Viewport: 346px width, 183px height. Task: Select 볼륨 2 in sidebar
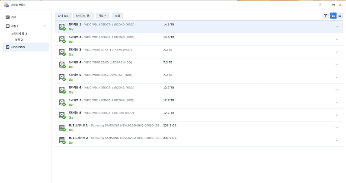19,40
